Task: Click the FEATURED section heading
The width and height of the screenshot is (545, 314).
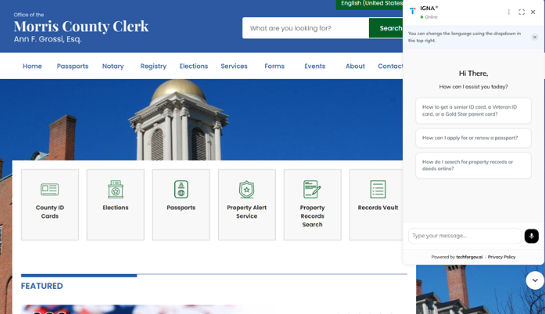Action: (41, 286)
